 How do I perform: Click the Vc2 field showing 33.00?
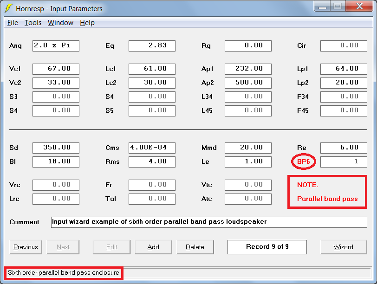(56, 83)
